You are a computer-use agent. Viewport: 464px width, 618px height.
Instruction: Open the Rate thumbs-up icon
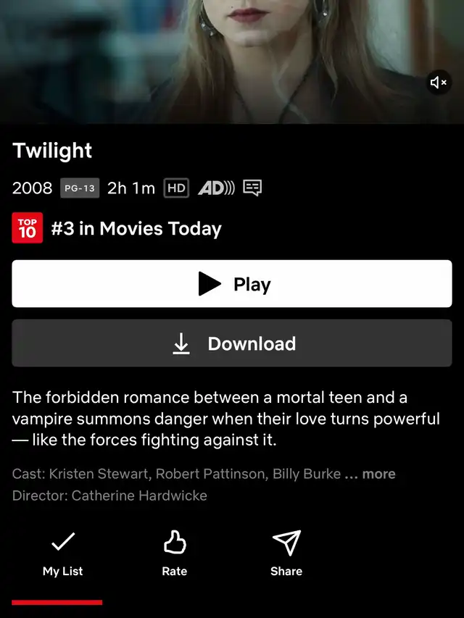[x=175, y=542]
